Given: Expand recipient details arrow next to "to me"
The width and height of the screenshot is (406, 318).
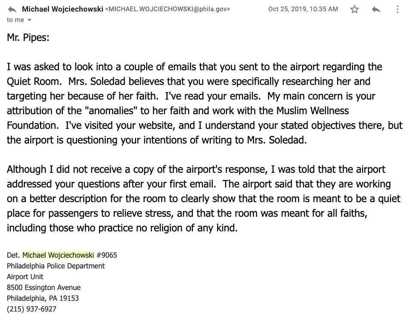Looking at the screenshot, I should (x=29, y=20).
